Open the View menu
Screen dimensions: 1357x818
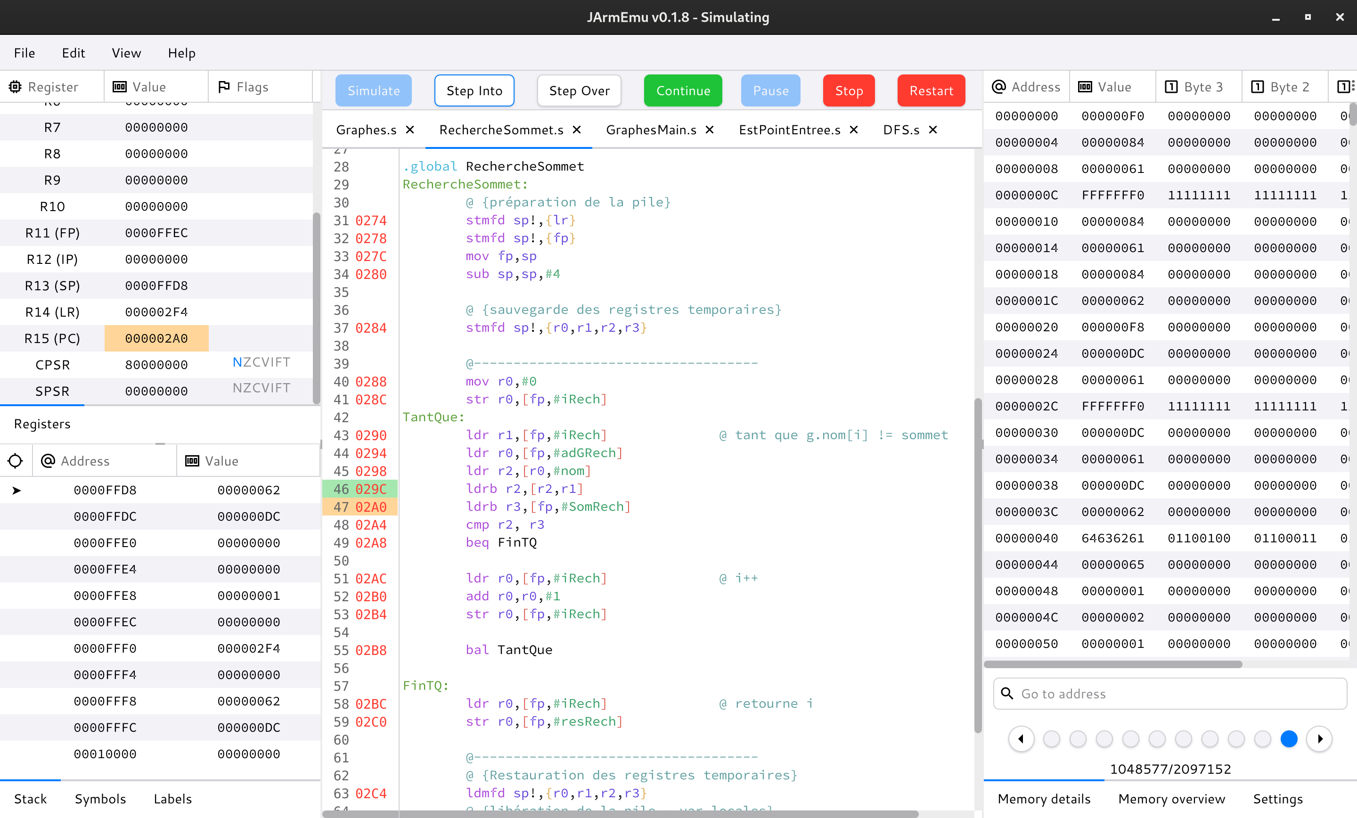126,53
